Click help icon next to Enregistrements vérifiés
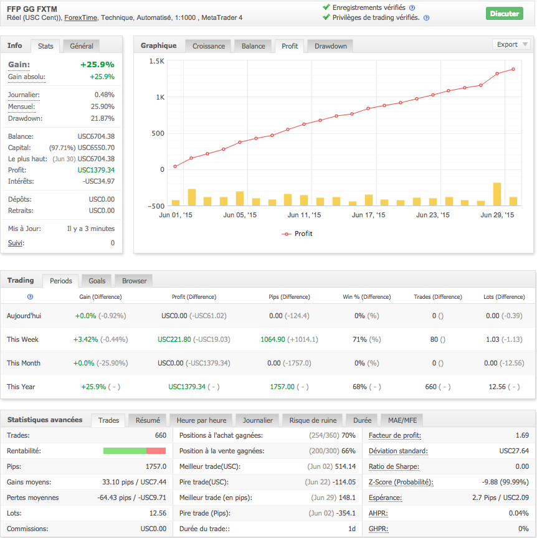 (x=412, y=7)
